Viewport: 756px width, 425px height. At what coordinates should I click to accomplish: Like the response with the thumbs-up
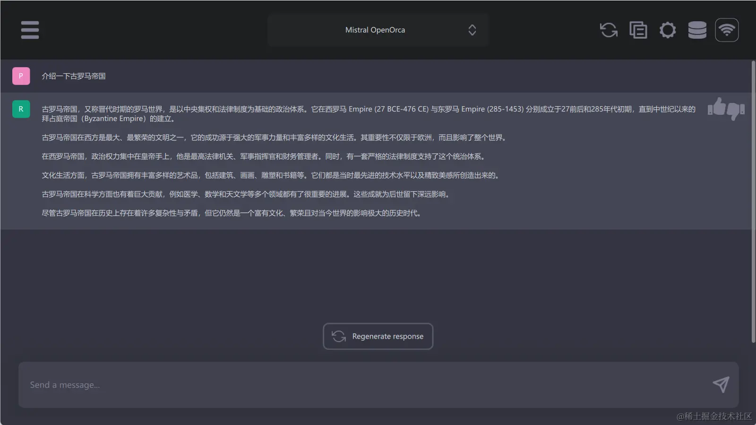coord(715,109)
